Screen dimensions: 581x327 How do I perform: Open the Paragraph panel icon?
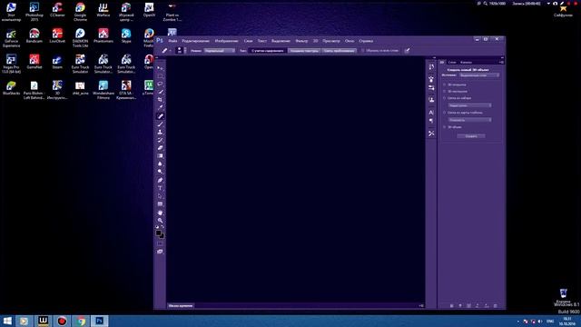pos(431,121)
